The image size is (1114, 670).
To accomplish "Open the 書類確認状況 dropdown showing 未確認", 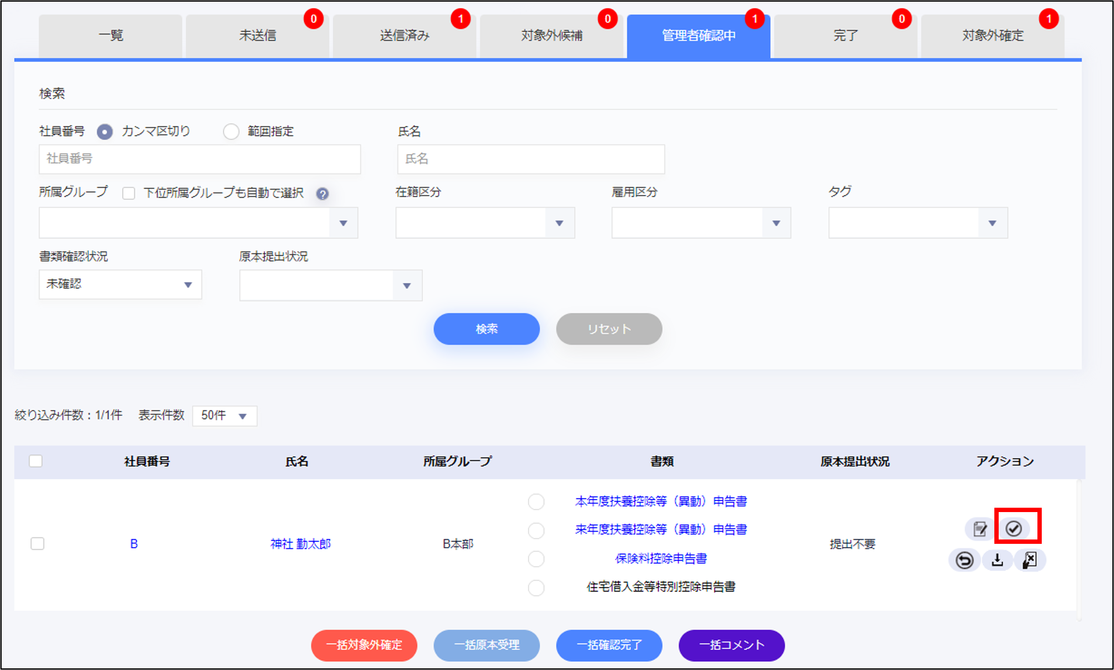I will click(120, 285).
